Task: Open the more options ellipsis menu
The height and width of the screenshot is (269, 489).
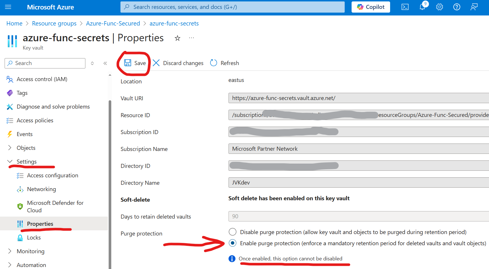Action: (191, 38)
